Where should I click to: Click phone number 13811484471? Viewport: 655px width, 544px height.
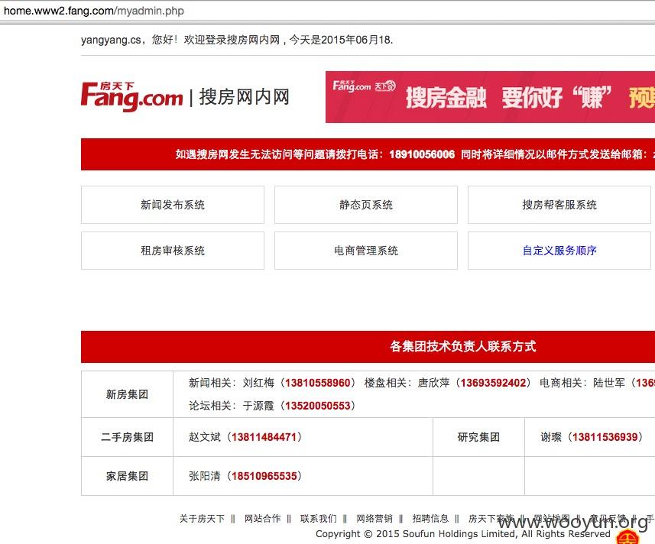point(264,437)
